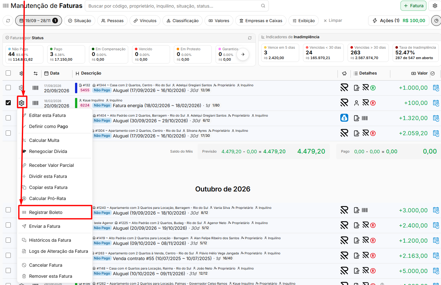Click the gear icon on the R$ 100,00 invoice row

tap(22, 103)
